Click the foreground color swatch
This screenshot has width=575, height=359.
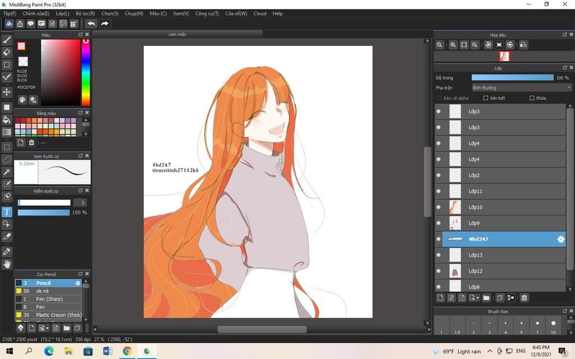coord(21,46)
